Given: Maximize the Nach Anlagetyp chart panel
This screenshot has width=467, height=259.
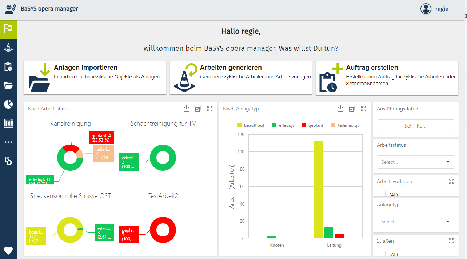Looking at the screenshot, I should pos(364,109).
